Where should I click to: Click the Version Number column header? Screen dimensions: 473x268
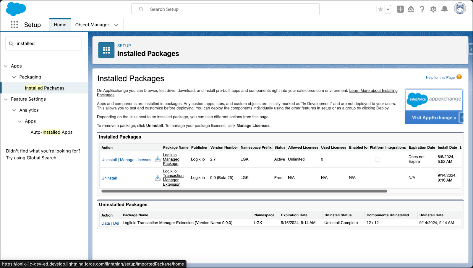tap(224, 148)
